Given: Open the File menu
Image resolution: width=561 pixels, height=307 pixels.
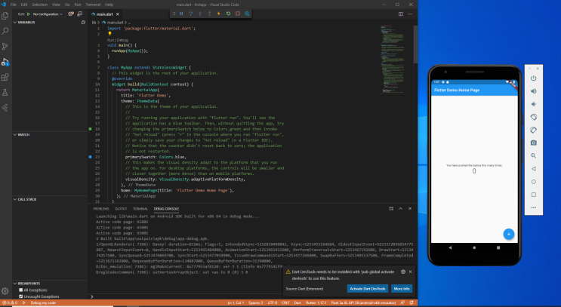Looking at the screenshot, I should pyautogui.click(x=14, y=5).
